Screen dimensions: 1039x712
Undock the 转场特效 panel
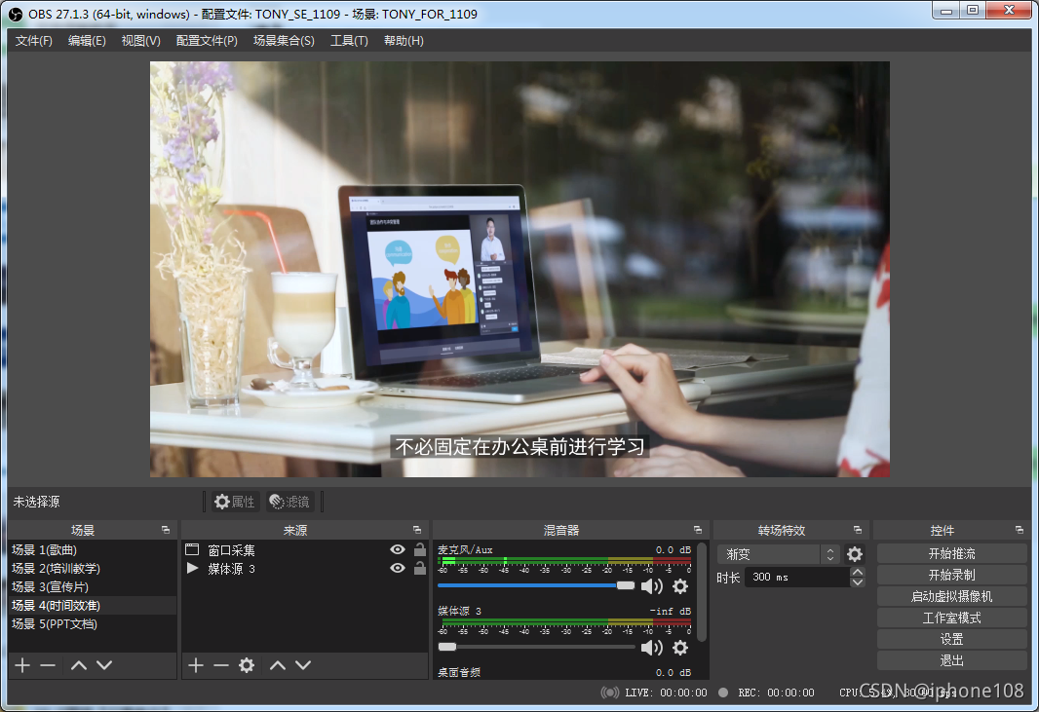858,530
